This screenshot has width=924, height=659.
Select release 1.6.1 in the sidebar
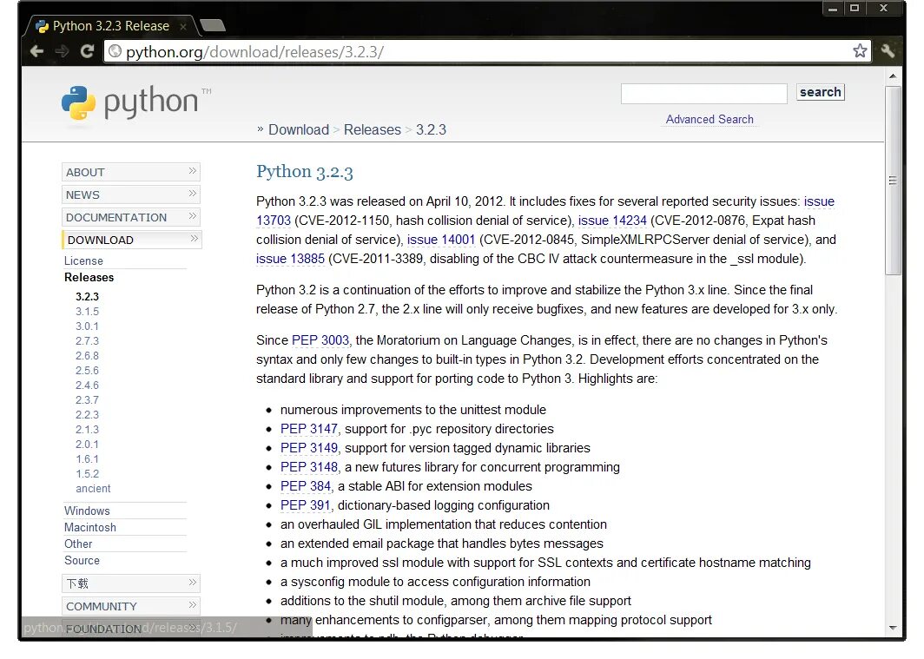coord(87,458)
